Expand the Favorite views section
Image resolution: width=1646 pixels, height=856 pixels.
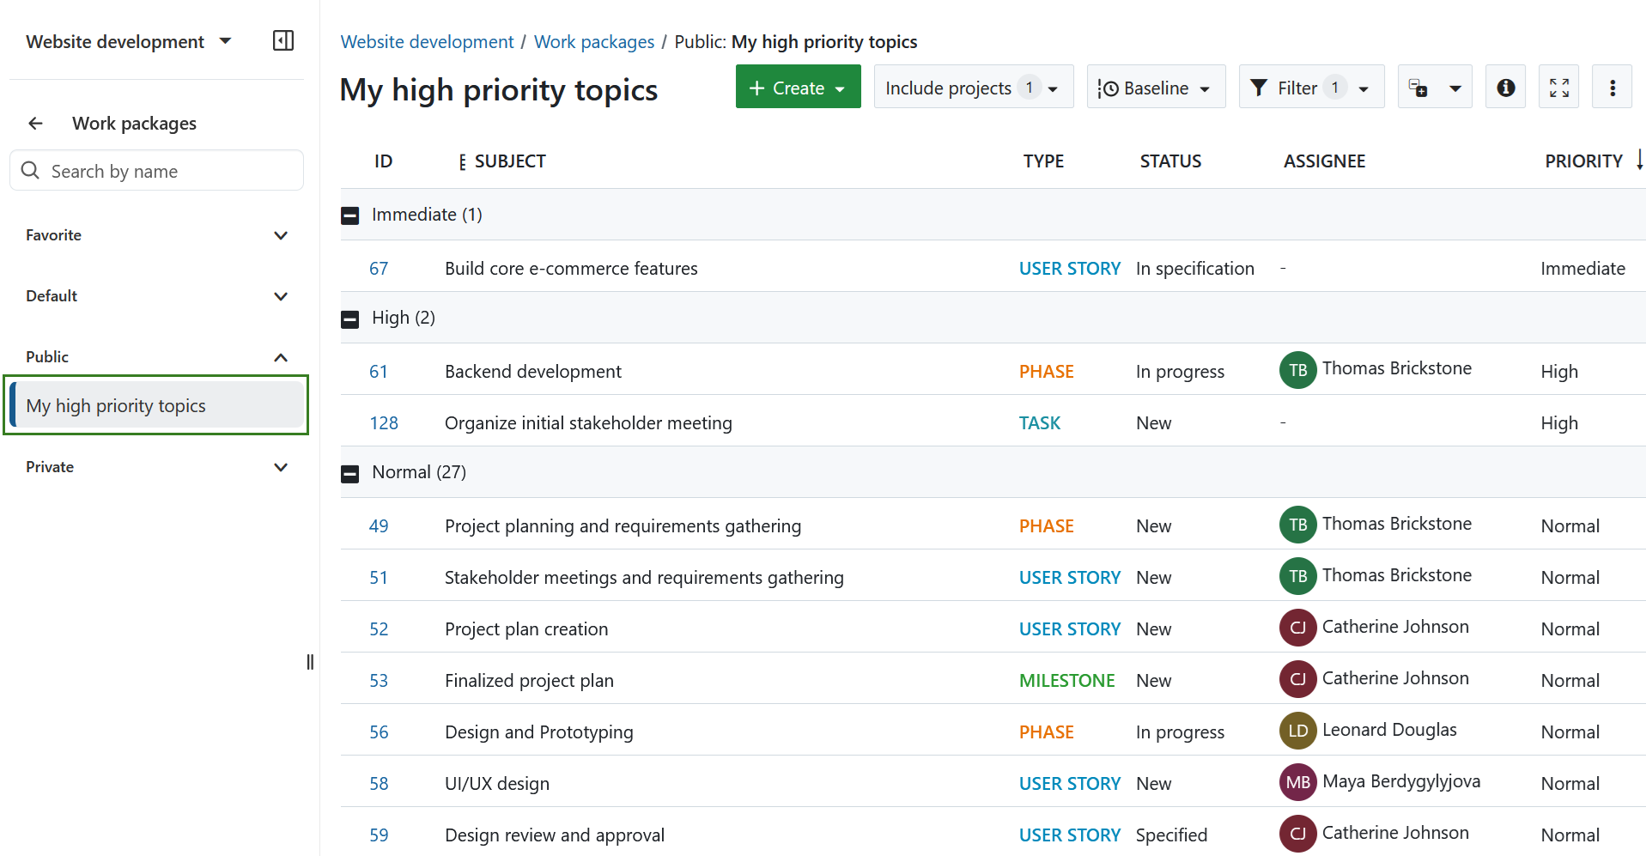point(281,235)
